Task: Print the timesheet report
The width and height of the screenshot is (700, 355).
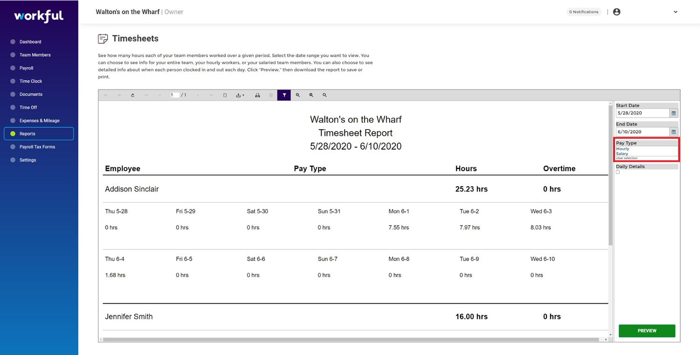Action: [x=257, y=95]
